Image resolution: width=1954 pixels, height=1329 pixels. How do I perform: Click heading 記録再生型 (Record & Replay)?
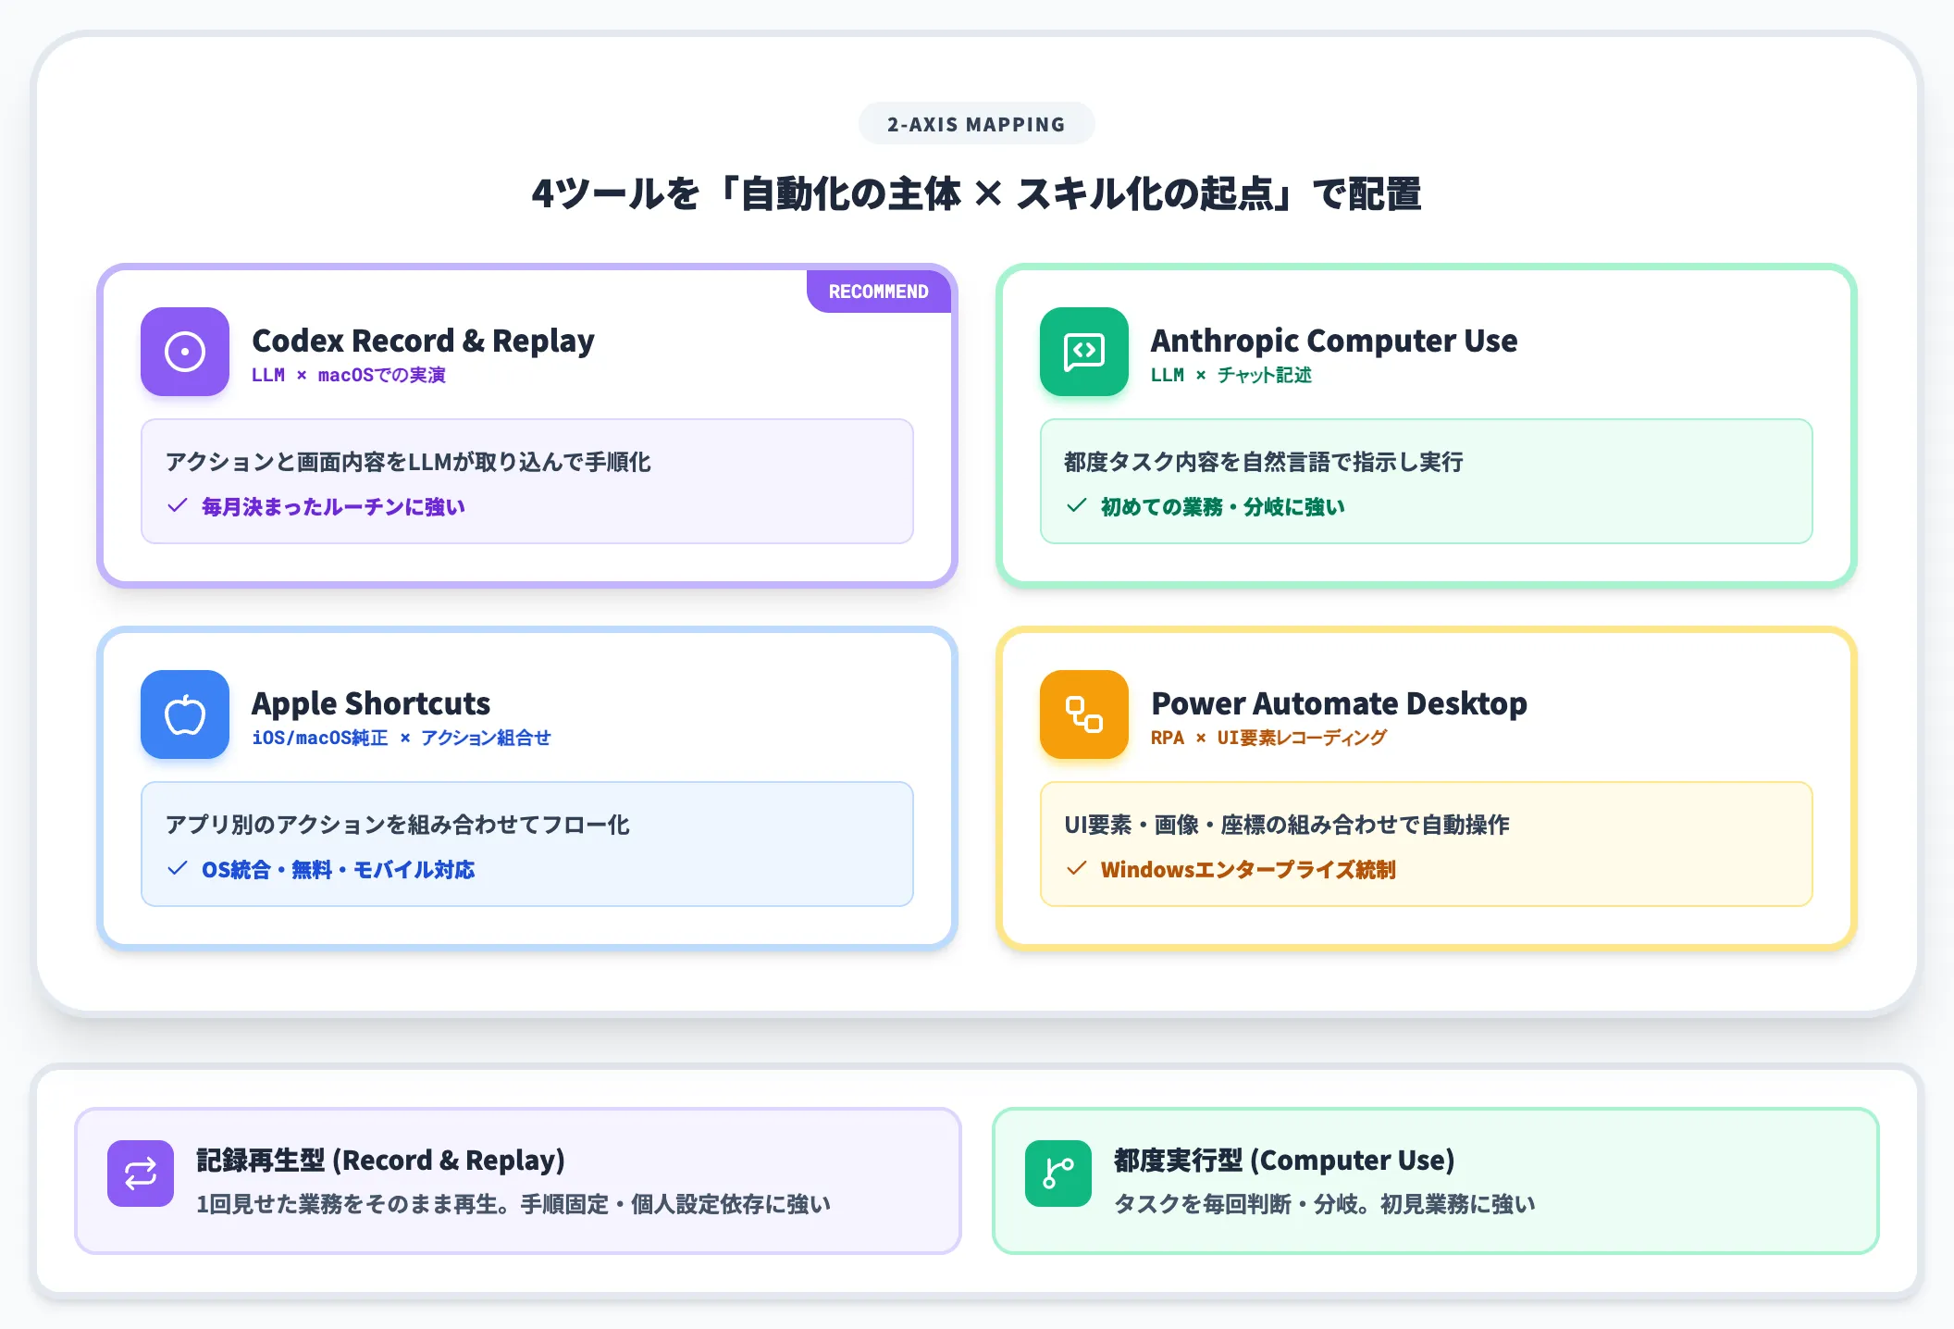[380, 1160]
